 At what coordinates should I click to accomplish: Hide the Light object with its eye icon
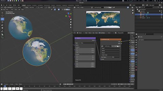point(161,16)
